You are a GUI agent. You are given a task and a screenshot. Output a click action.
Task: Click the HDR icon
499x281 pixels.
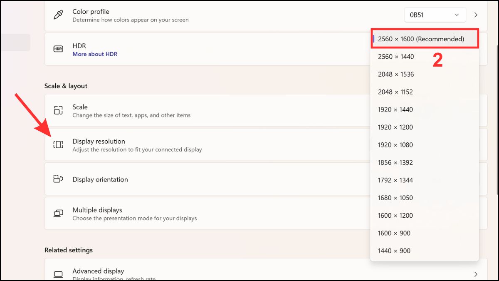coord(58,49)
